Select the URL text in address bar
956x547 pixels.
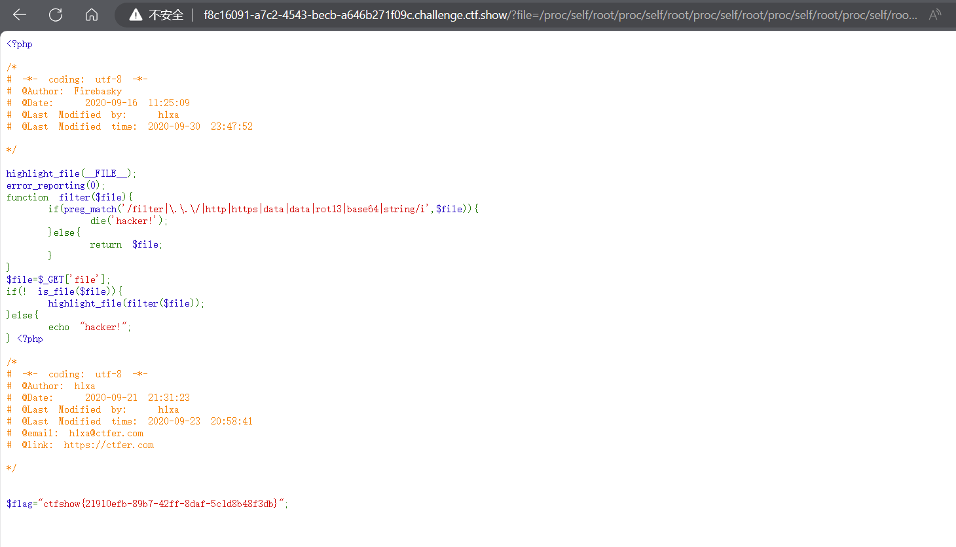coord(560,14)
